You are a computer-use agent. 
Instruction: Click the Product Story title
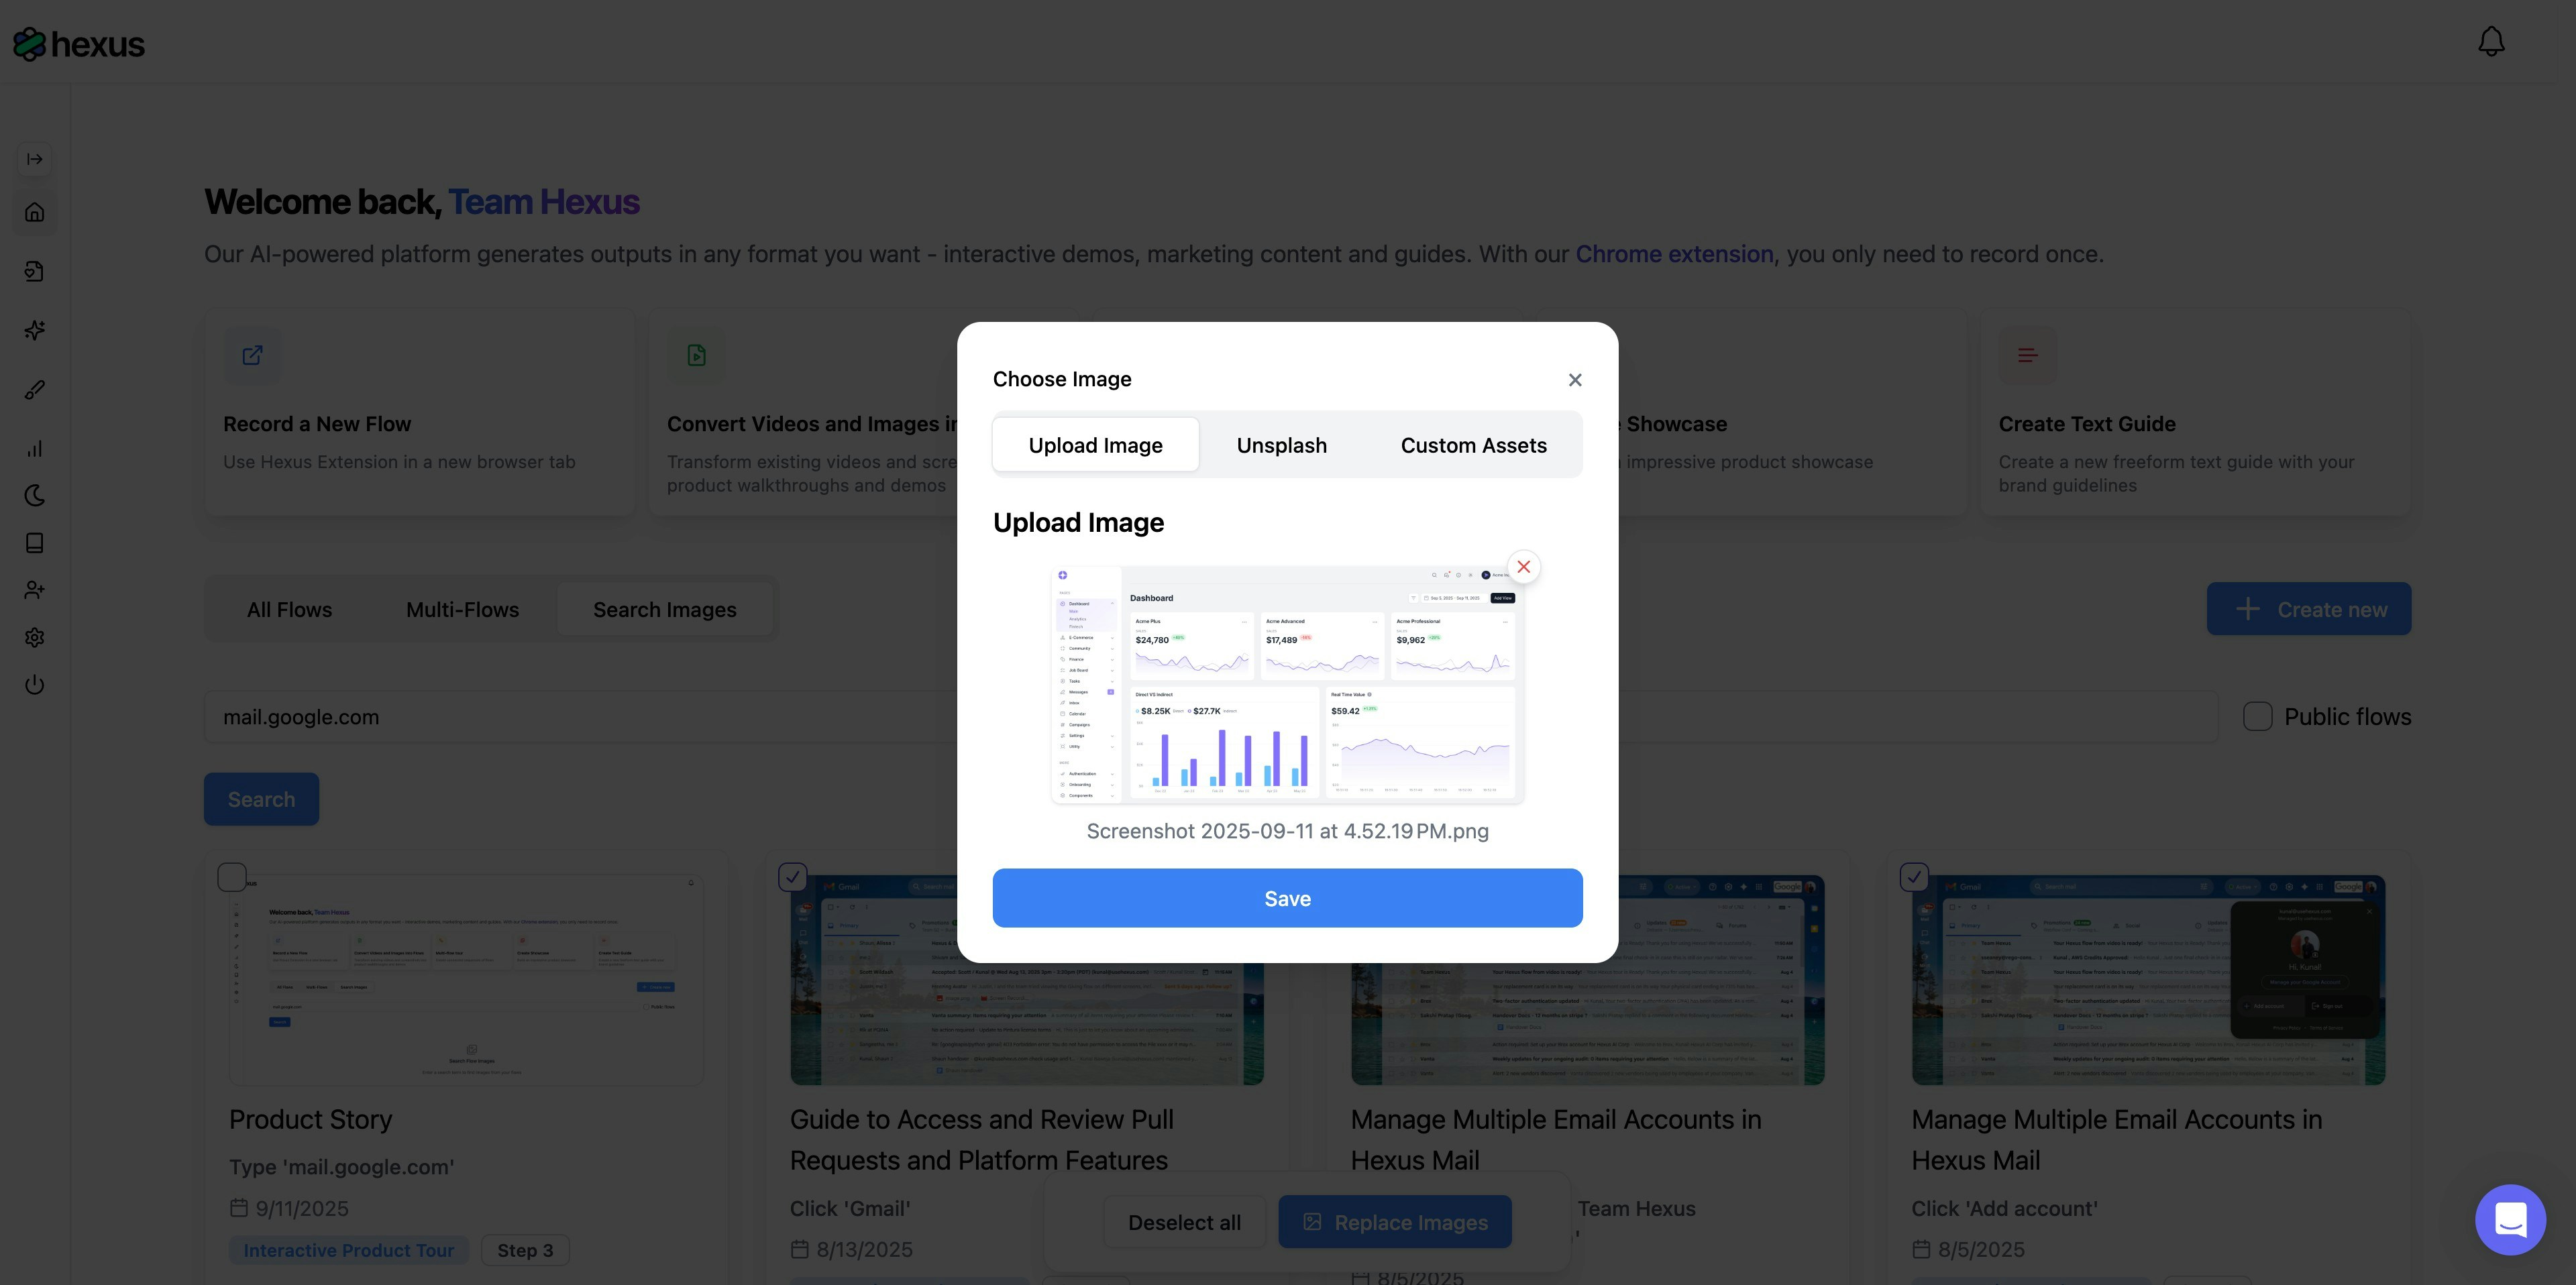[310, 1119]
